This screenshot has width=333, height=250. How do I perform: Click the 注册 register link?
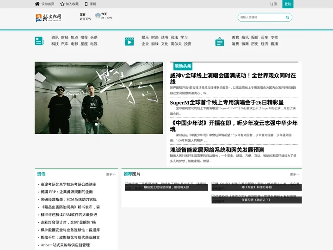[273, 4]
